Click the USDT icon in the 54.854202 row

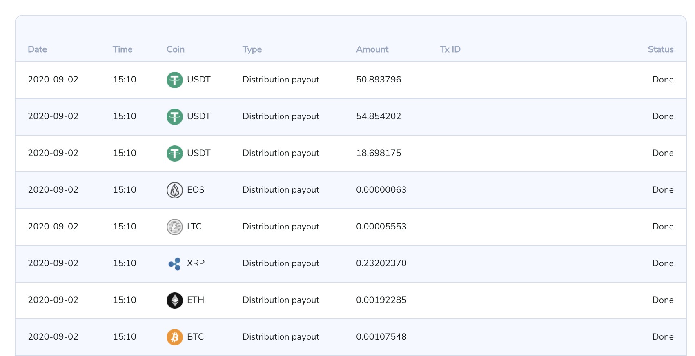(174, 116)
